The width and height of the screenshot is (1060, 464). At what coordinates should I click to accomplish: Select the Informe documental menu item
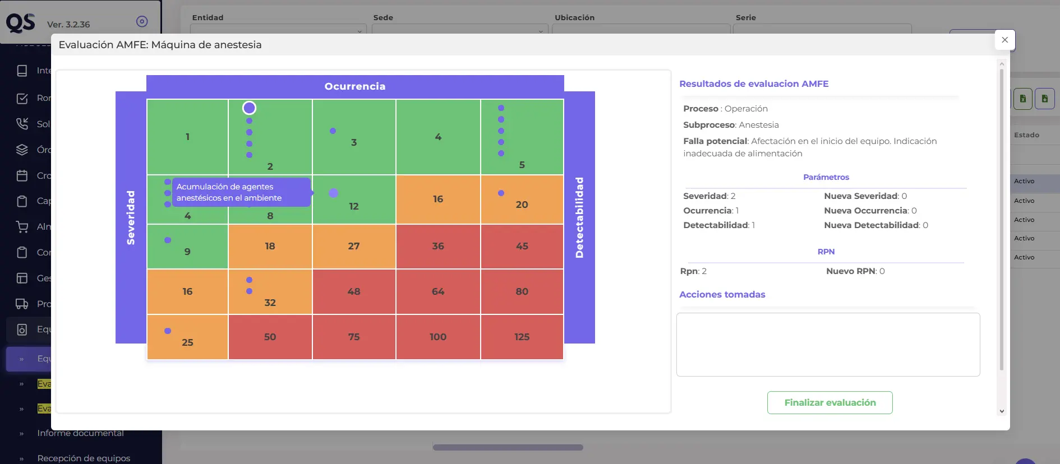tap(80, 433)
